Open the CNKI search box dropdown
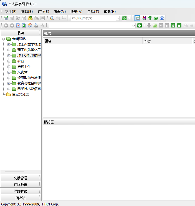The height and width of the screenshot is (206, 195). point(117,18)
